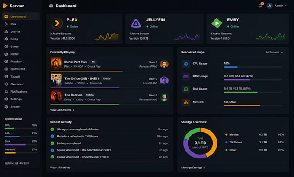294x177 pixels.
Task: Click the Backup completed check icon
Action: 52,143
